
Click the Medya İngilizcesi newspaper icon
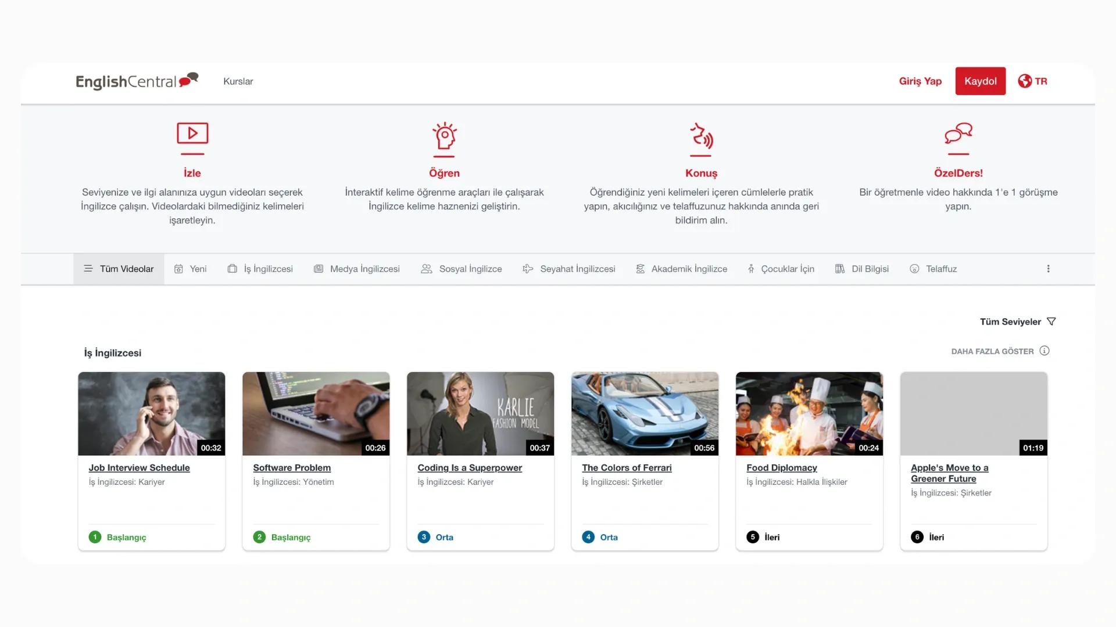click(x=319, y=269)
